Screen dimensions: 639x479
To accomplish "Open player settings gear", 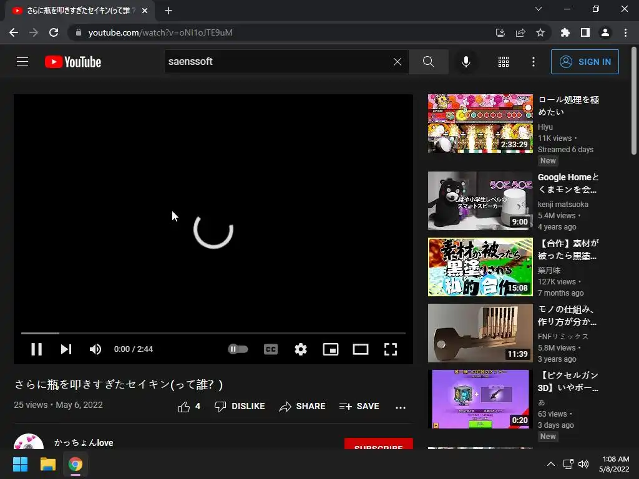I will [x=301, y=349].
